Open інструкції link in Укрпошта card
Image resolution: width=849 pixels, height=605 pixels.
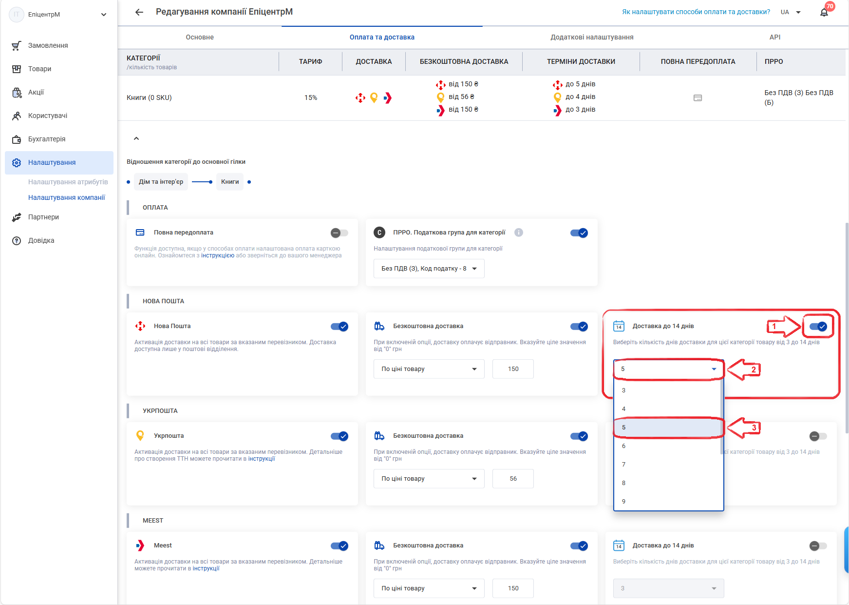tap(262, 459)
